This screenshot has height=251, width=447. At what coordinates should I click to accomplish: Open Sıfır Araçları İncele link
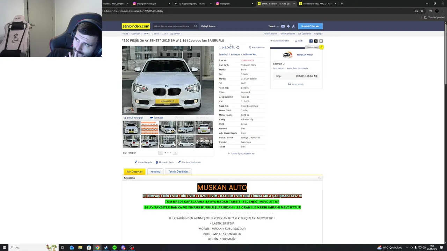tap(189, 162)
